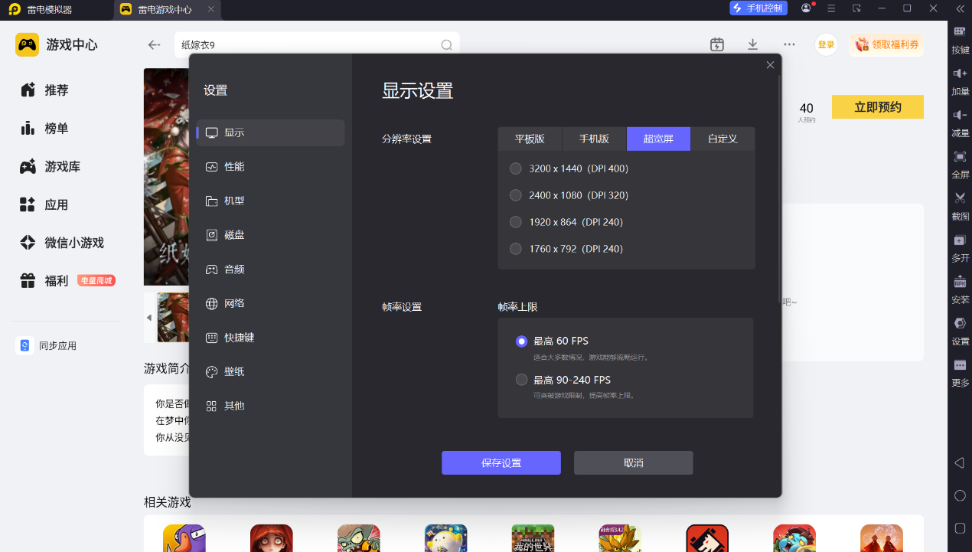This screenshot has width=972, height=552.
Task: Switch to the 平板版 resolution tab
Action: (x=530, y=139)
